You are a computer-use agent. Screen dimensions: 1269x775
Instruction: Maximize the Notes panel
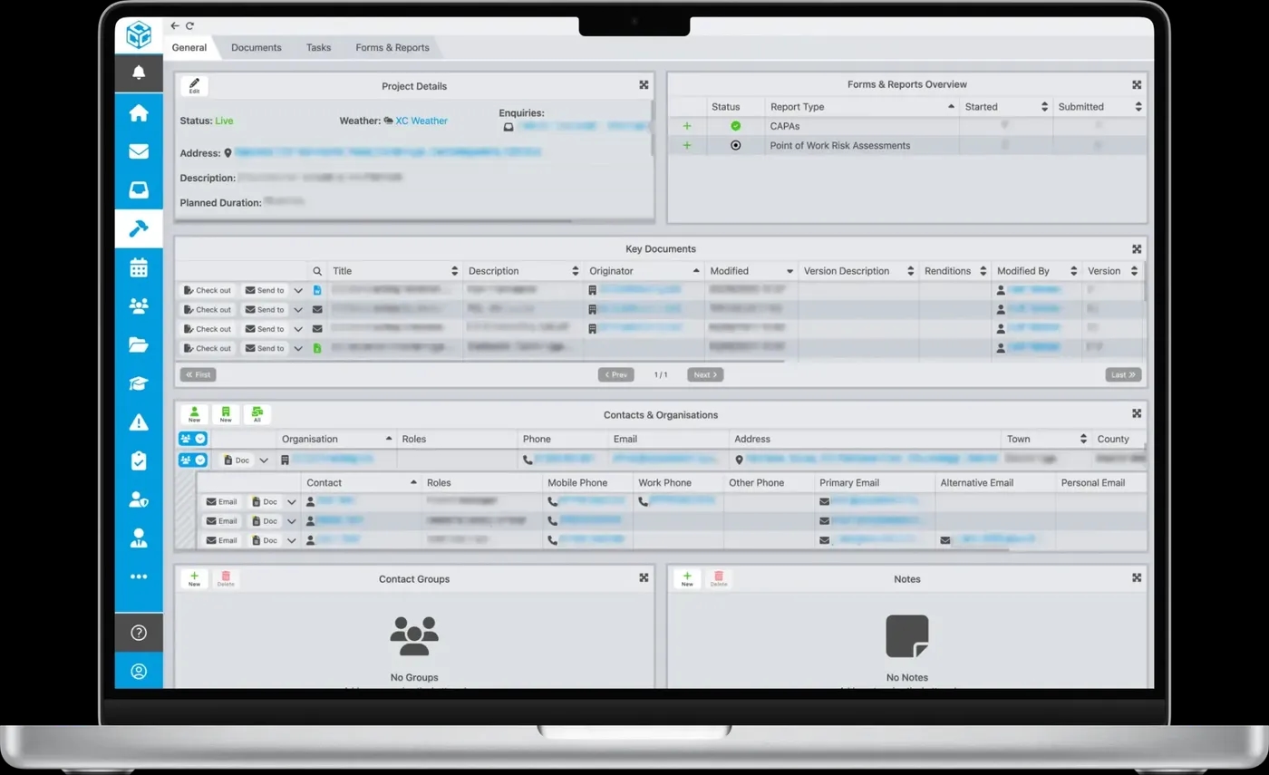click(x=1137, y=577)
